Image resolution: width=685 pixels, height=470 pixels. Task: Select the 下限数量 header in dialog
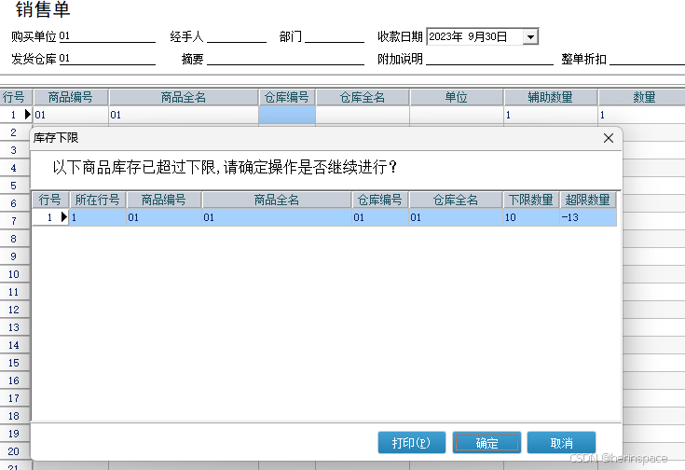(531, 200)
